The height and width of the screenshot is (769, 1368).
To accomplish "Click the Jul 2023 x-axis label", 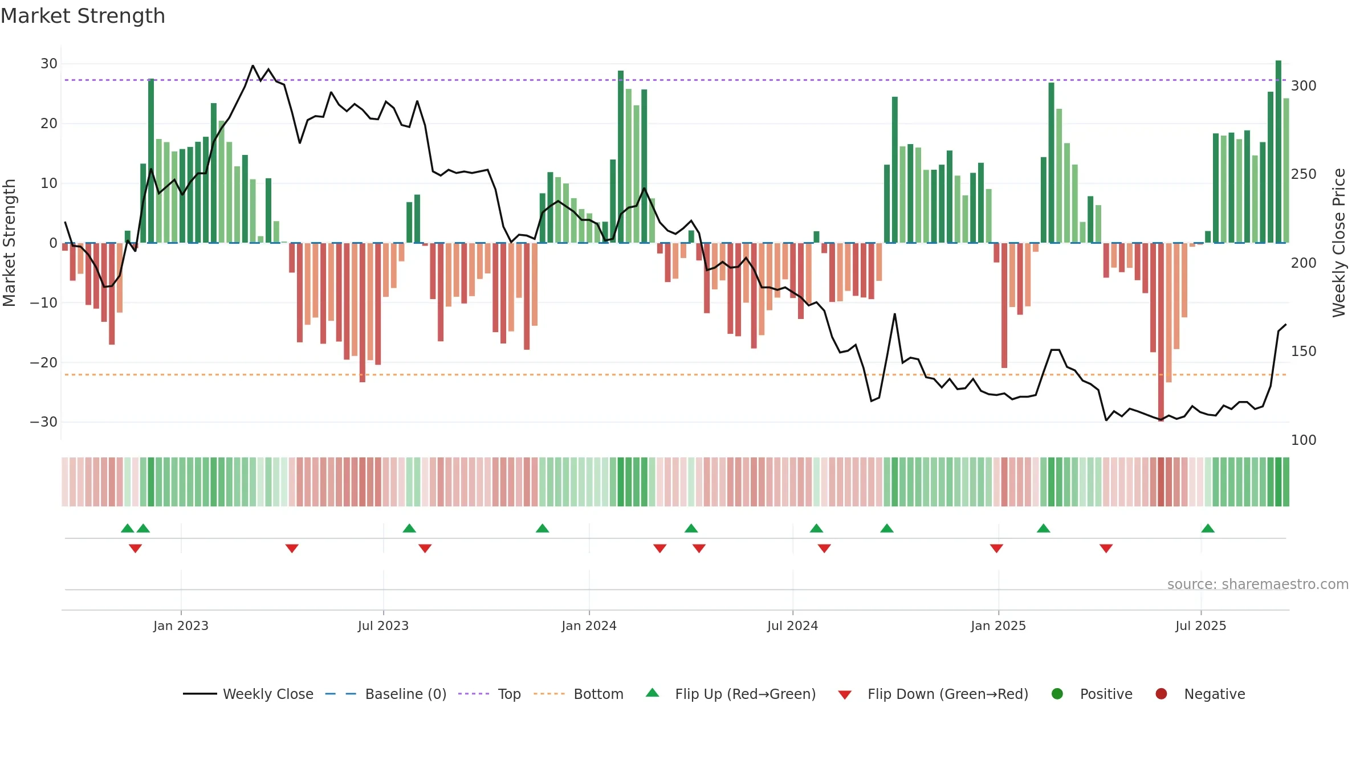I will click(x=383, y=625).
